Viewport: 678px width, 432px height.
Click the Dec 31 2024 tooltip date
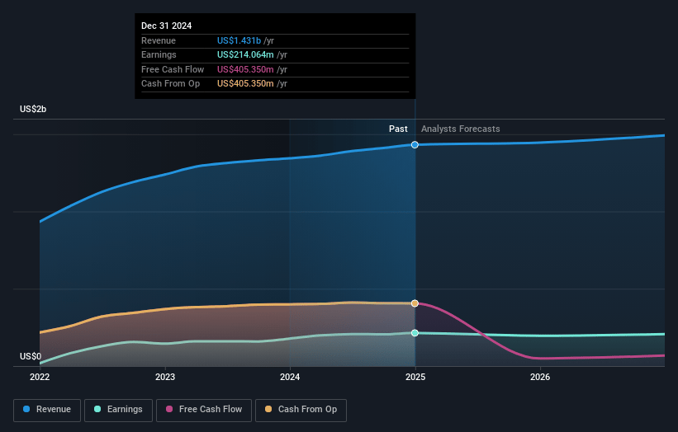(x=167, y=26)
